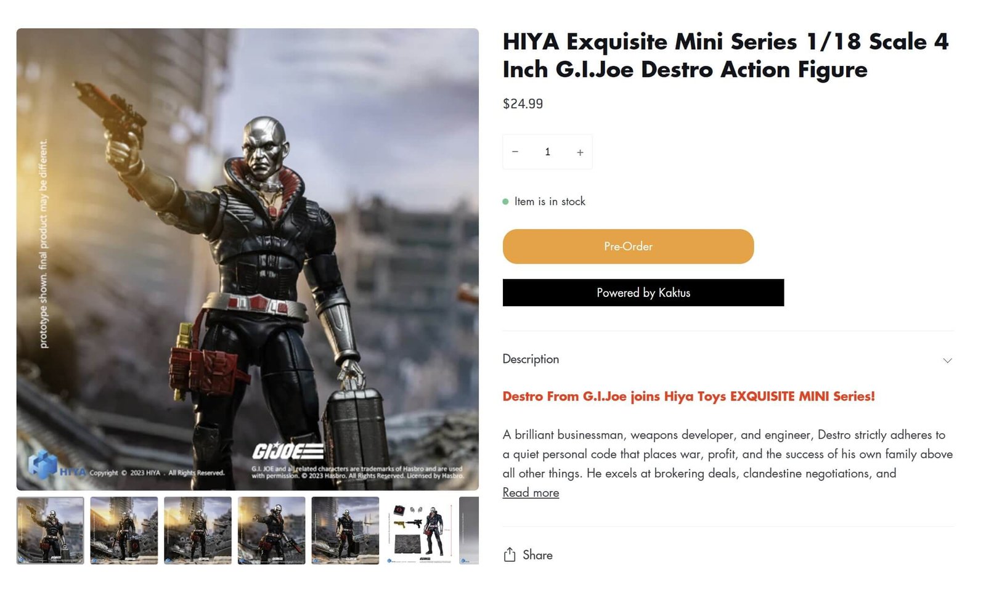Select the partially visible last thumbnail
This screenshot has height=589, width=986.
click(469, 530)
